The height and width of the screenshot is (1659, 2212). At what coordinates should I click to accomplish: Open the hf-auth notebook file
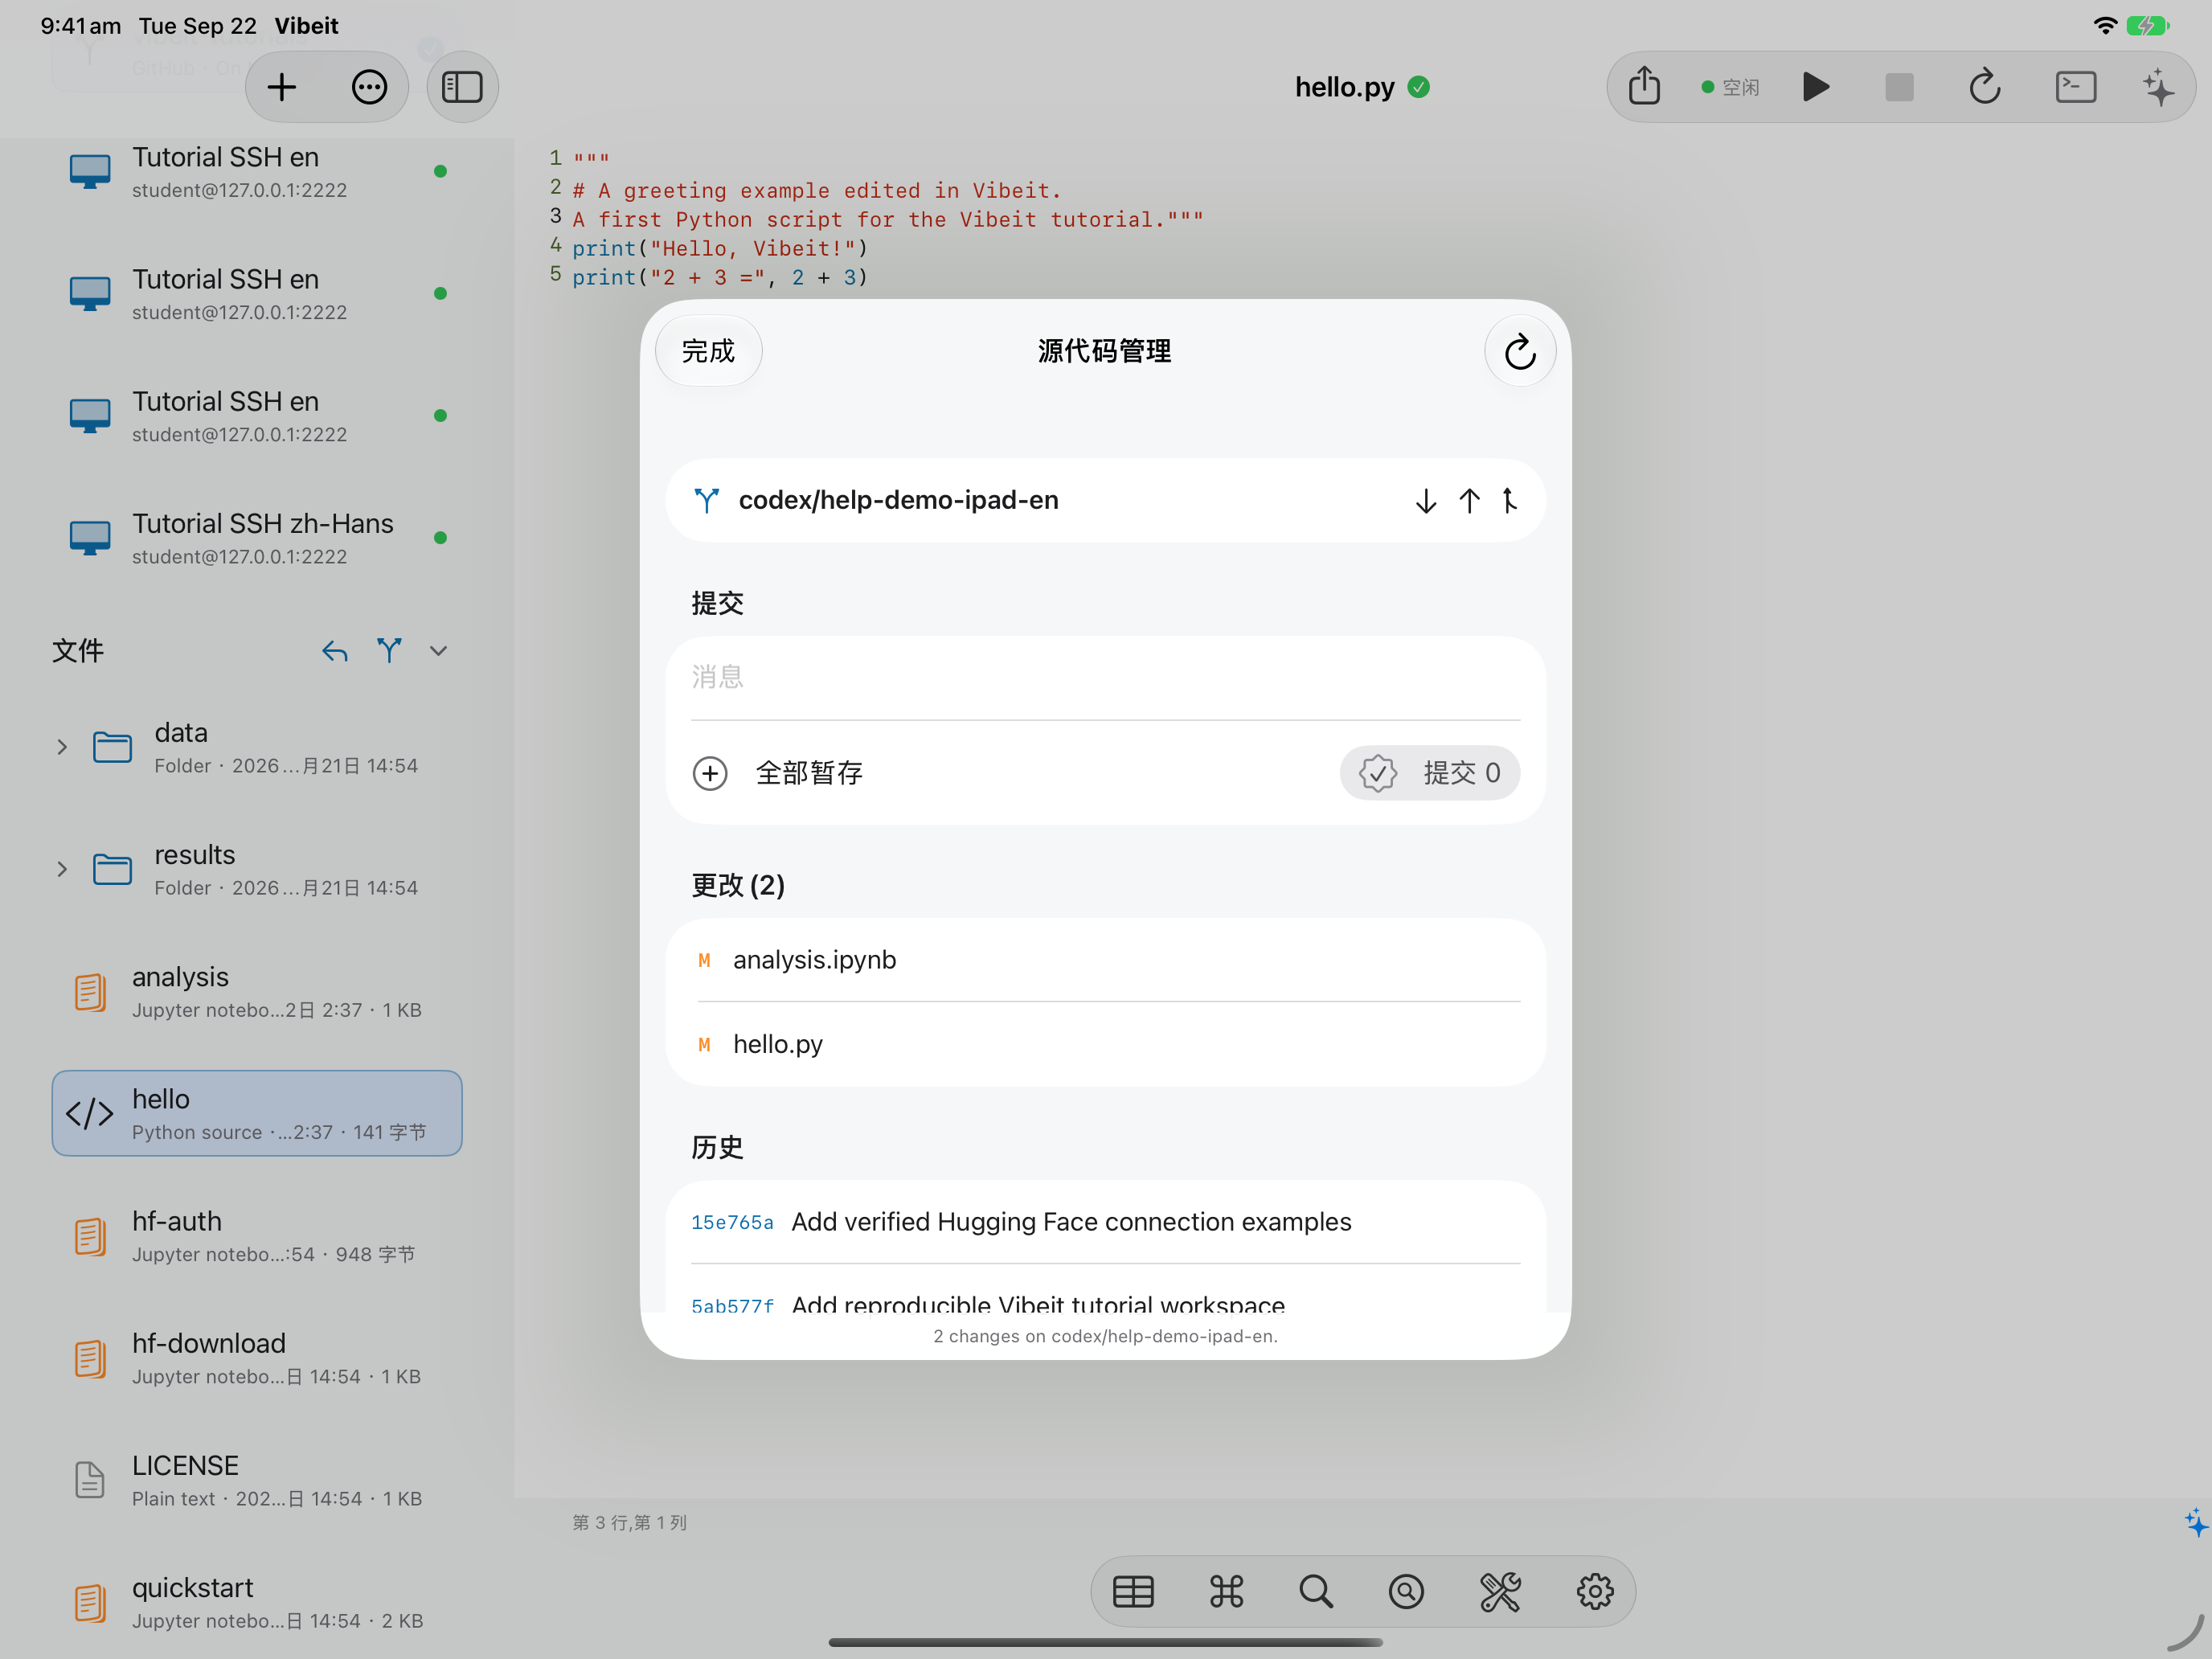pos(257,1235)
